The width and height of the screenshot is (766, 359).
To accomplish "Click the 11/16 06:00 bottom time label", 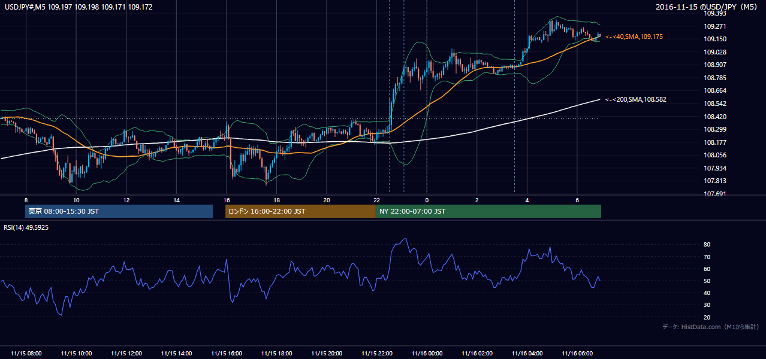I will [577, 353].
